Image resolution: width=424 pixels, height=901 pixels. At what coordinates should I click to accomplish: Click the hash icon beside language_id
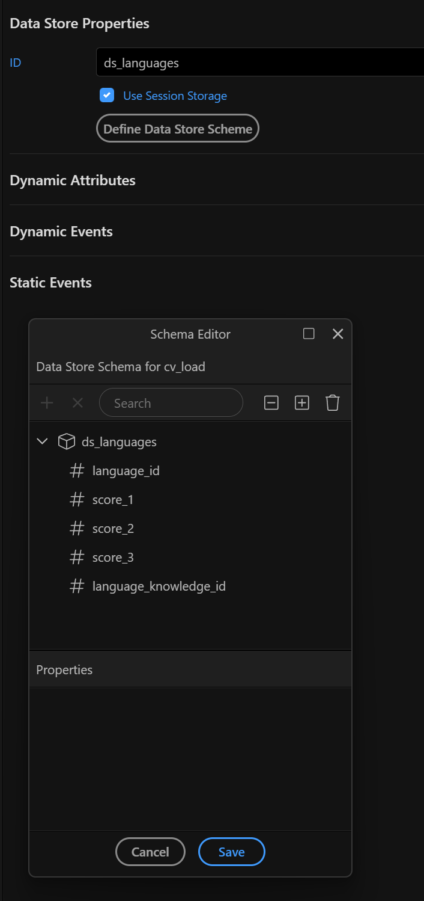pos(77,470)
